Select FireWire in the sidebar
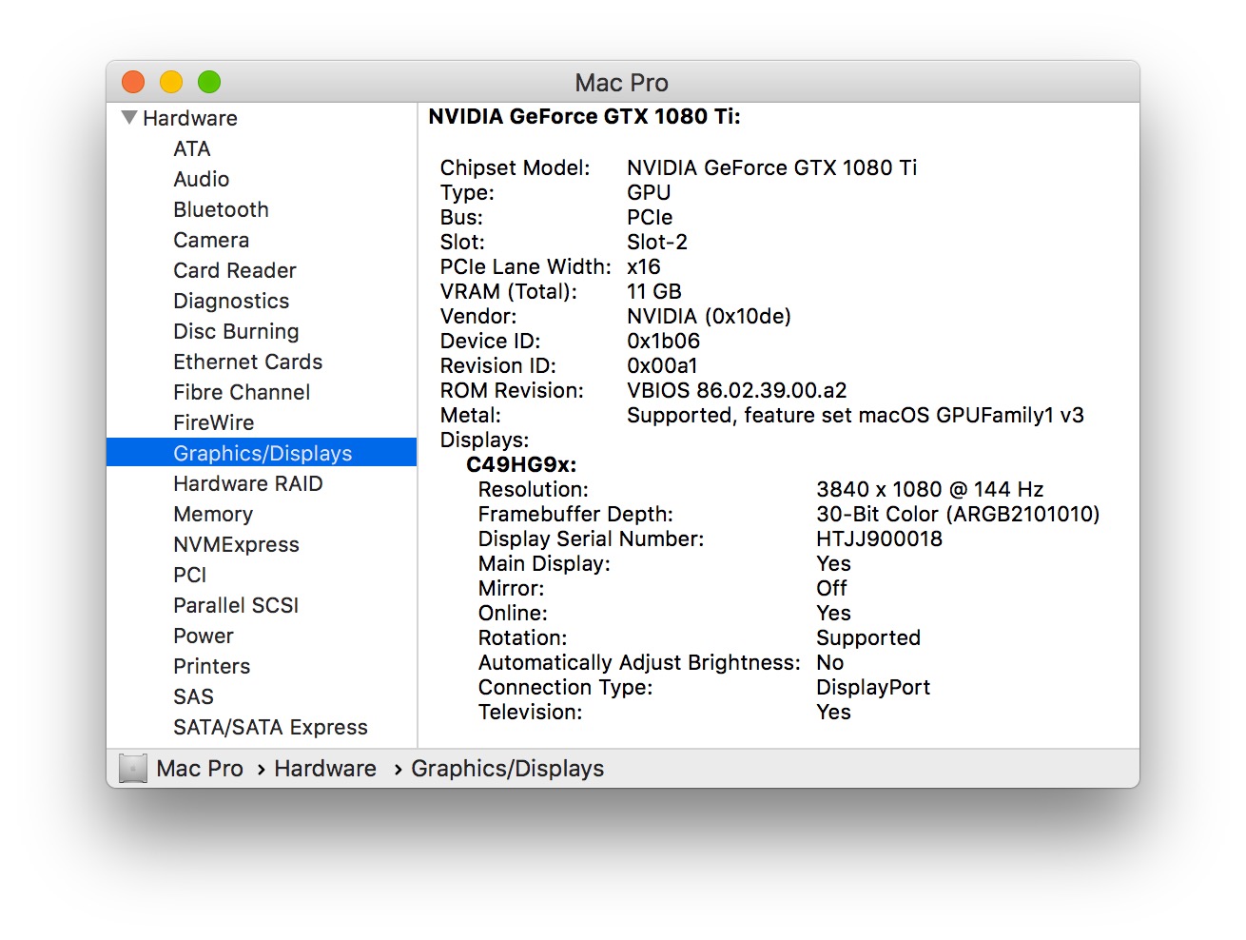 coord(214,423)
